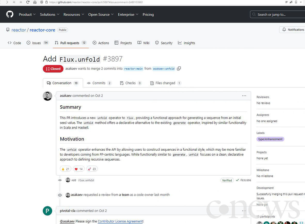This screenshot has height=224, width=305.
Task: Select the Conversation tab
Action: 63,83
